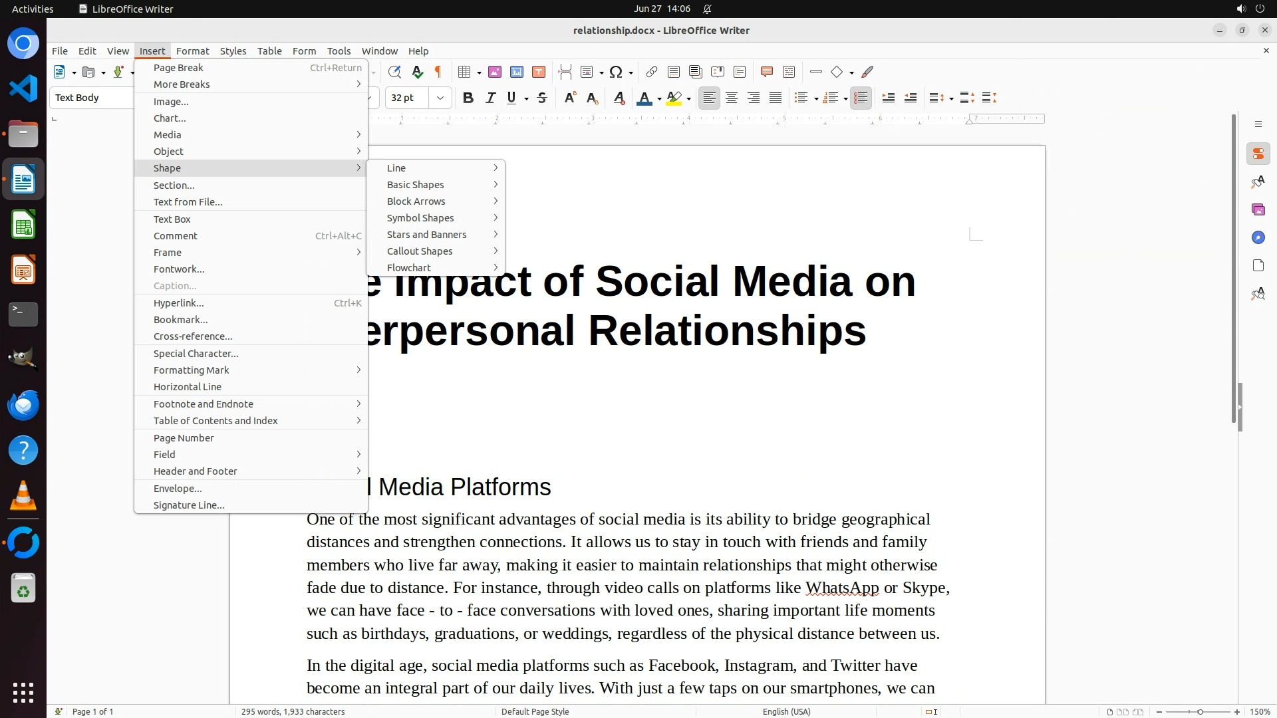
Task: Toggle italic formatting
Action: pos(490,98)
